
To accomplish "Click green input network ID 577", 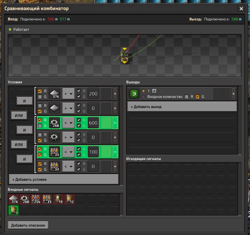I will 63,19.
